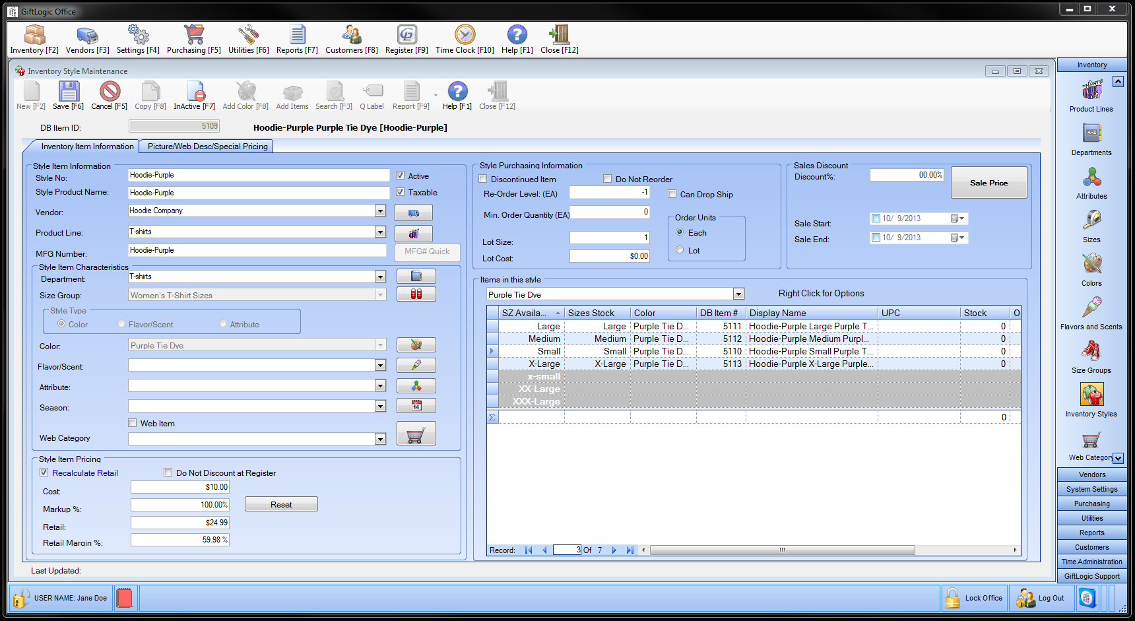Viewport: 1135px width, 621px height.
Task: Click Lock Office button
Action: (x=974, y=598)
